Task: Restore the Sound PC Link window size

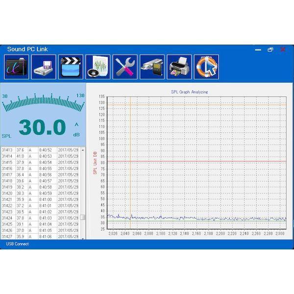Action: tap(270, 49)
